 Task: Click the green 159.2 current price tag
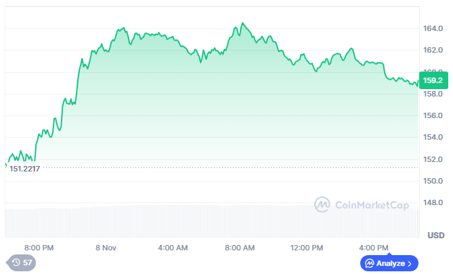[432, 81]
